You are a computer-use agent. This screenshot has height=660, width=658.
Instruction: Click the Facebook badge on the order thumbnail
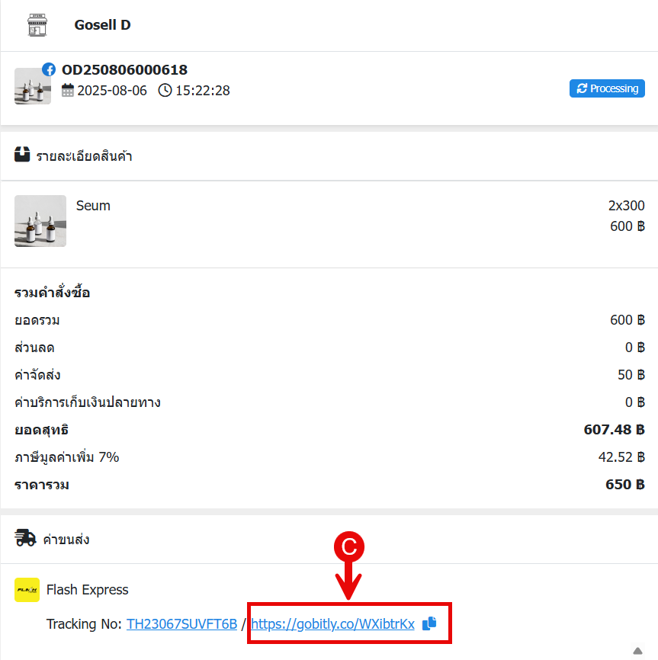(x=49, y=69)
